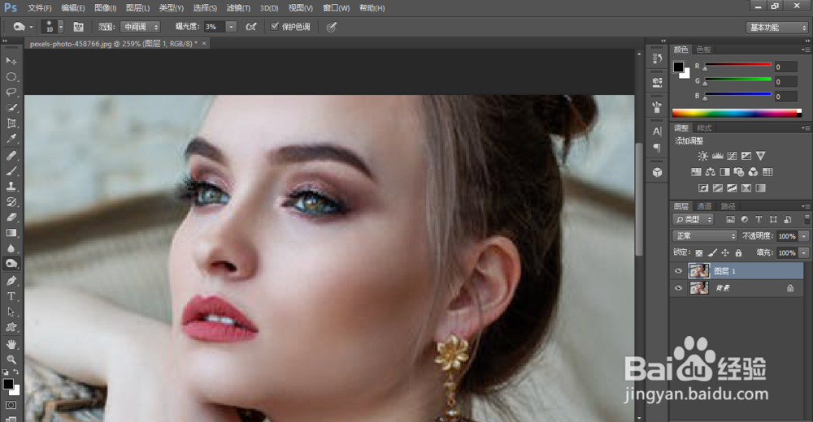Open the 图像(I) menu

tap(105, 8)
